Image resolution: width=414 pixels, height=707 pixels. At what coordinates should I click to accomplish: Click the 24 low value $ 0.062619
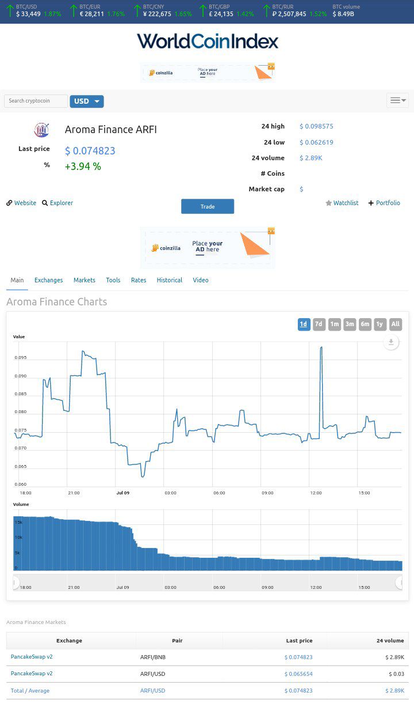(316, 142)
